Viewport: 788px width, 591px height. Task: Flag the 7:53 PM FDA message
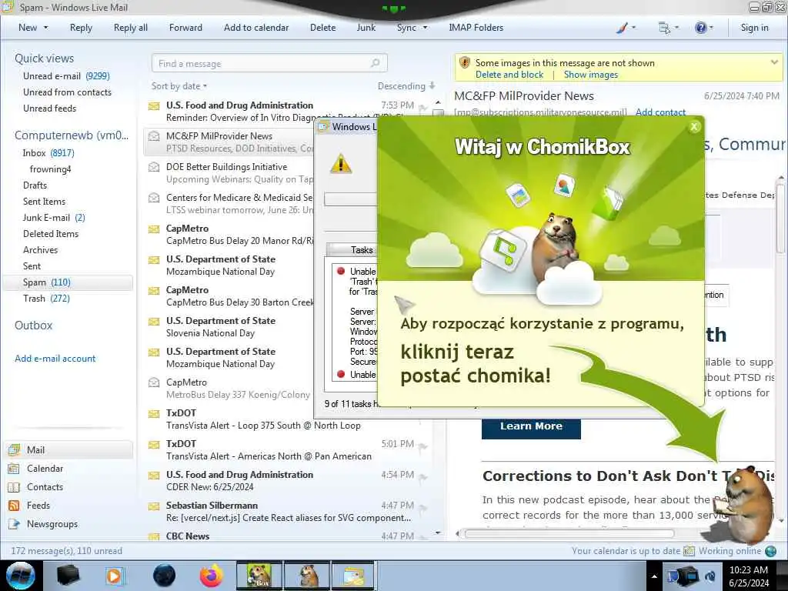[423, 106]
